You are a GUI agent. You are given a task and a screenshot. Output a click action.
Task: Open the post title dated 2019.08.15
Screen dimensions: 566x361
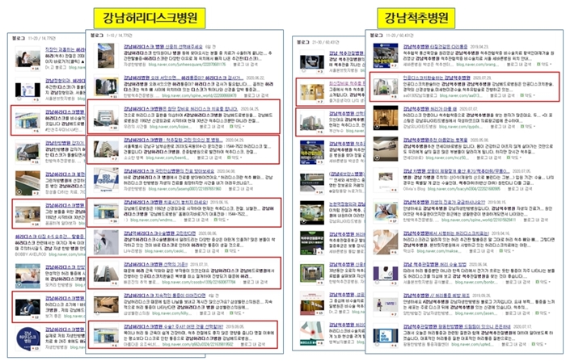click(x=444, y=203)
